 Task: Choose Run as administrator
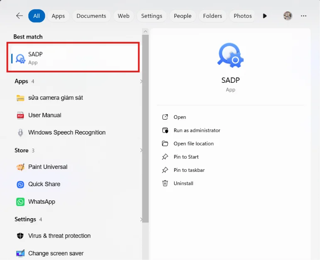click(197, 130)
